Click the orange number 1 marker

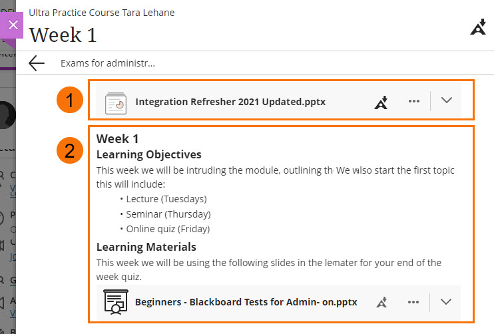(x=69, y=101)
